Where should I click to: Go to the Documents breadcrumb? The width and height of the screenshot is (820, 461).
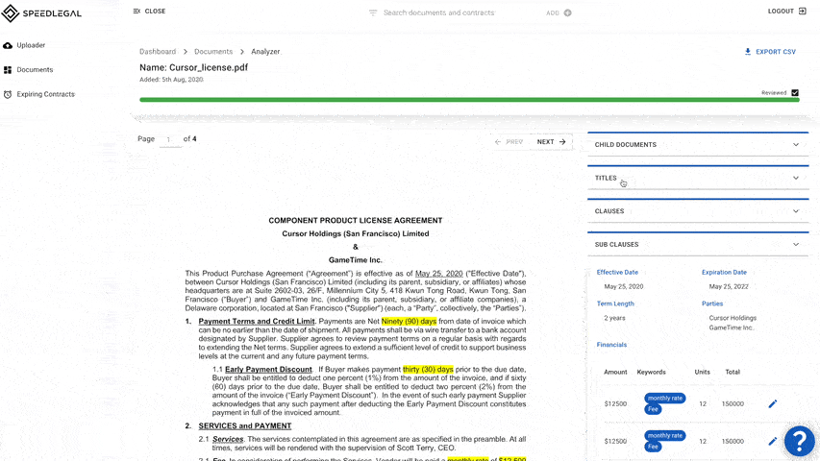213,51
